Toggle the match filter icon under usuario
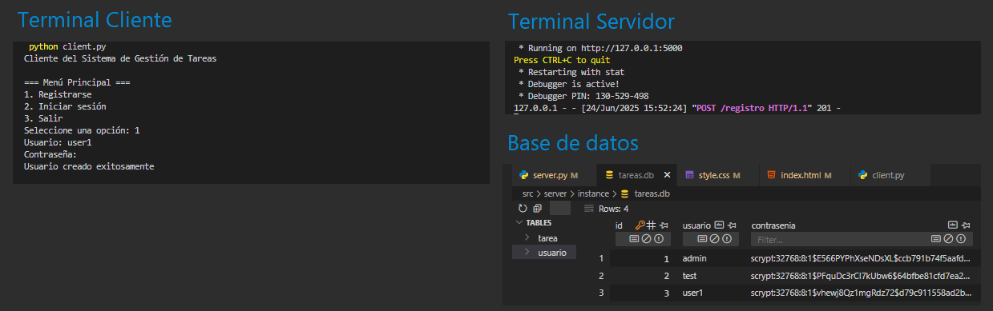Viewport: 993px width, 311px height. pyautogui.click(x=701, y=238)
